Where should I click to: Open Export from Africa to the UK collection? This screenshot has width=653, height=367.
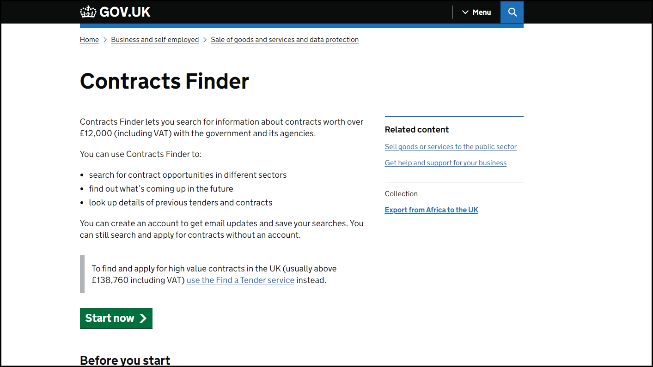coord(431,210)
